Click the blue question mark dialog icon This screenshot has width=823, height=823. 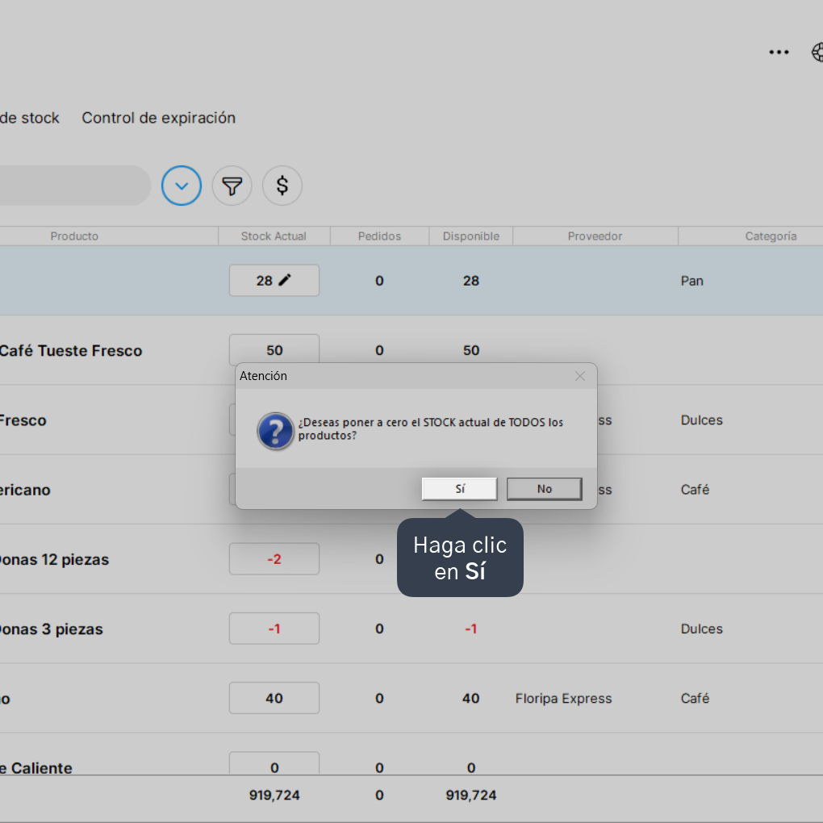pyautogui.click(x=275, y=431)
